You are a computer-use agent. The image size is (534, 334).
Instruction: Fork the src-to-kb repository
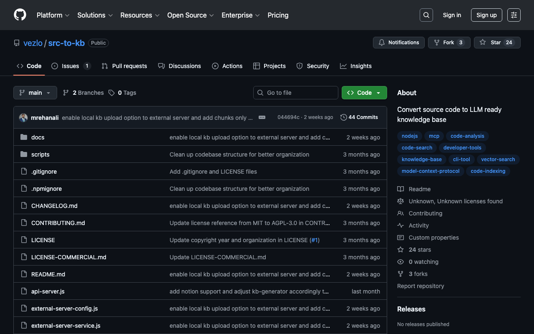point(449,43)
